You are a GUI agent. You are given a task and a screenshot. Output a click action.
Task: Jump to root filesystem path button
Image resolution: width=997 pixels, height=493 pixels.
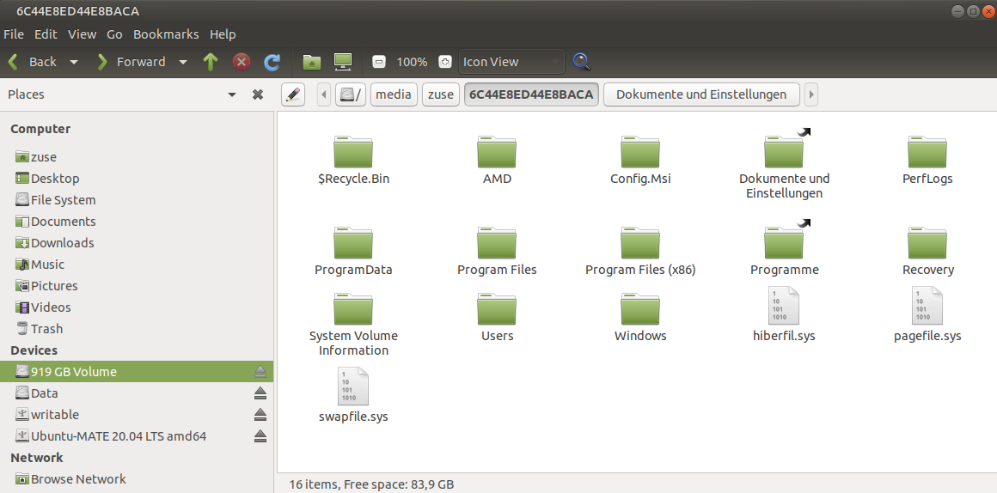pos(351,94)
